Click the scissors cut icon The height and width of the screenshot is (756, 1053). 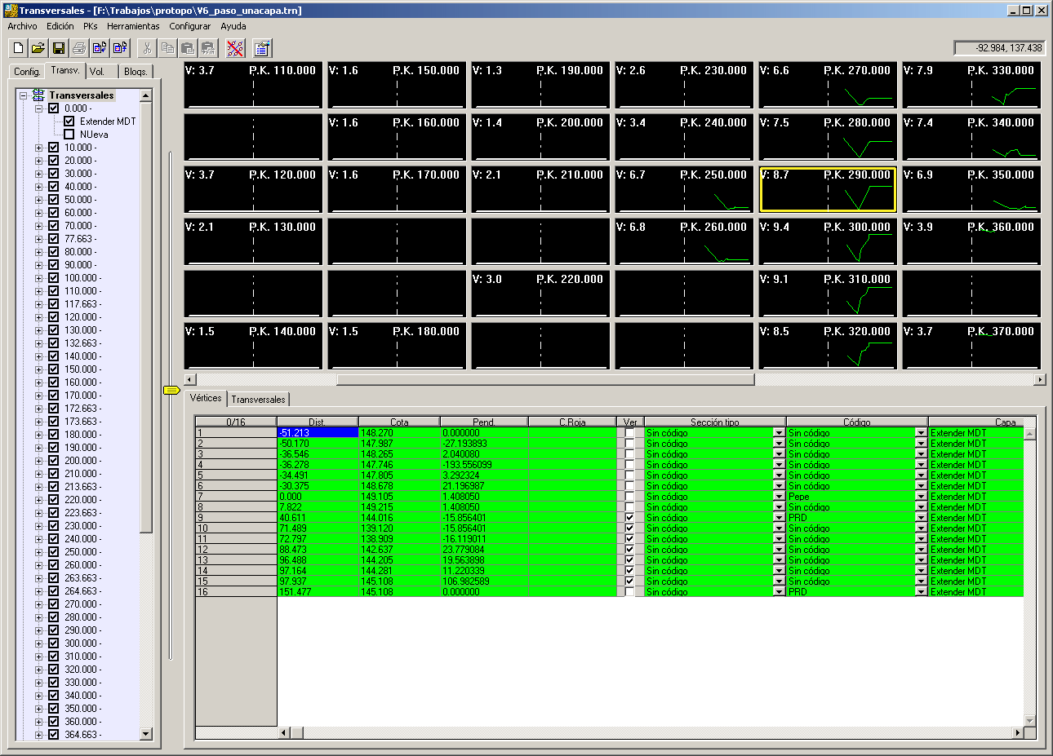click(x=147, y=48)
